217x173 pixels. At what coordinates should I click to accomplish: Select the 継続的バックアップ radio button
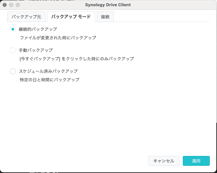pos(13,29)
